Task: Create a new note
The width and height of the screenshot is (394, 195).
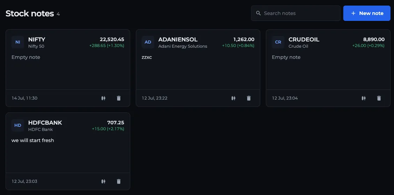Action: point(367,13)
